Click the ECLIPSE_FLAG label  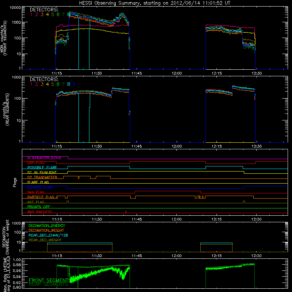pos(40,187)
